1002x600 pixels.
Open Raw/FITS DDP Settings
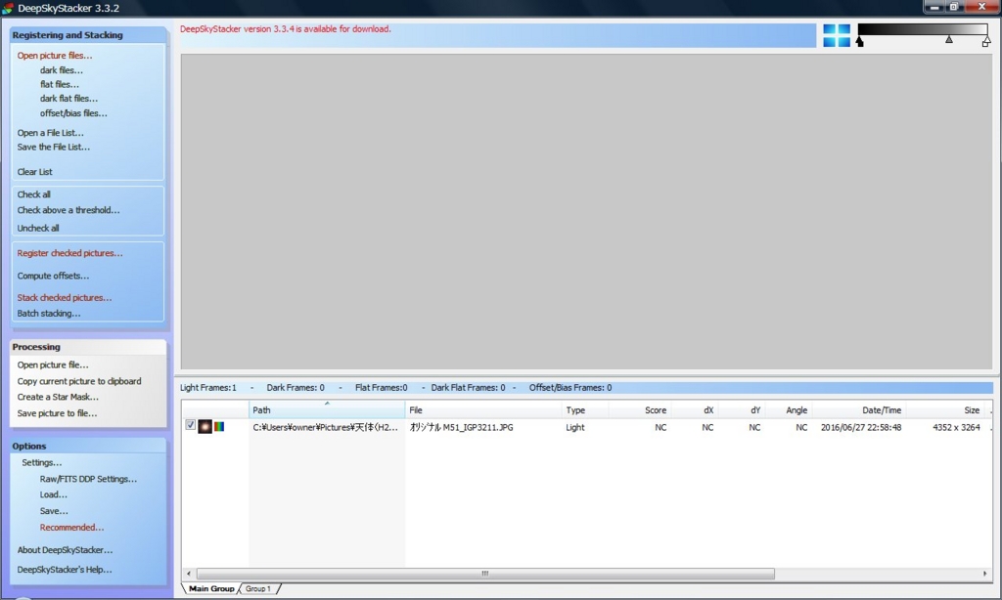tap(88, 479)
